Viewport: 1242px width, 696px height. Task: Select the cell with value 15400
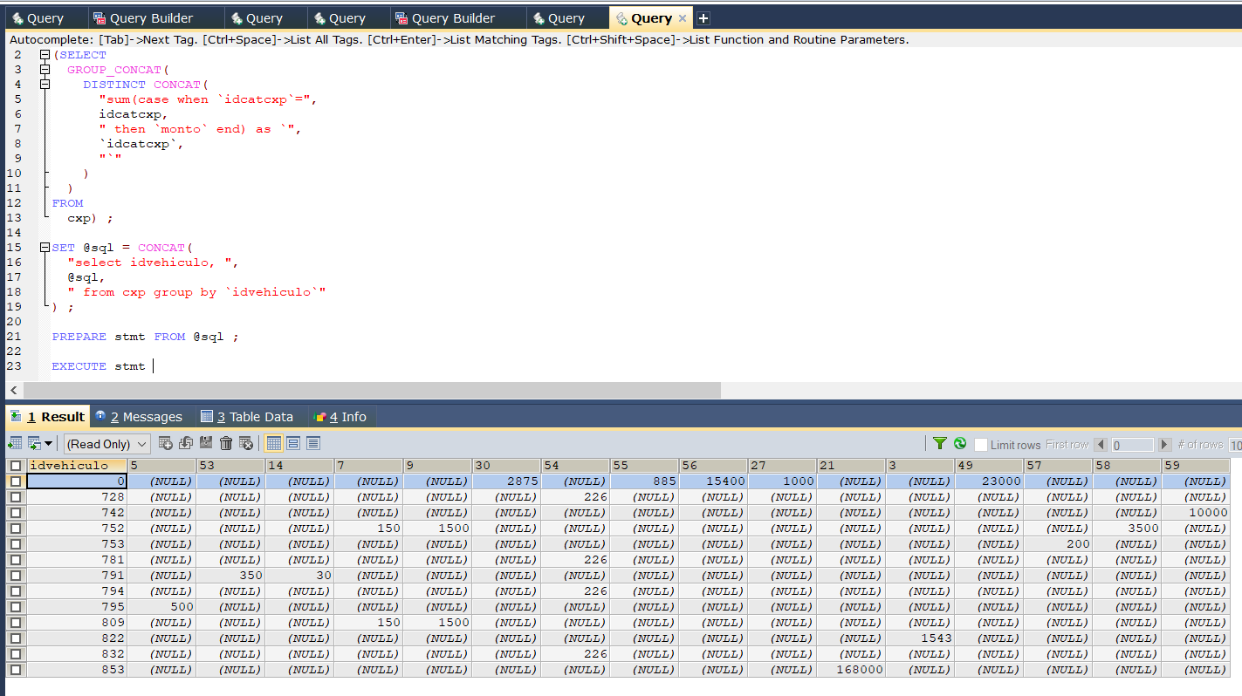[713, 481]
